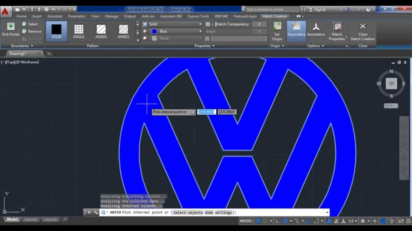Image resolution: width=412 pixels, height=231 pixels.
Task: Select the ANGLE hatch pattern swatch
Action: click(x=79, y=31)
